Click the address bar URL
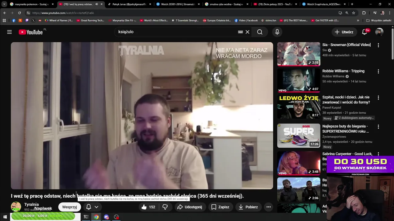Viewport: 394px width, 221px height. pyautogui.click(x=63, y=13)
